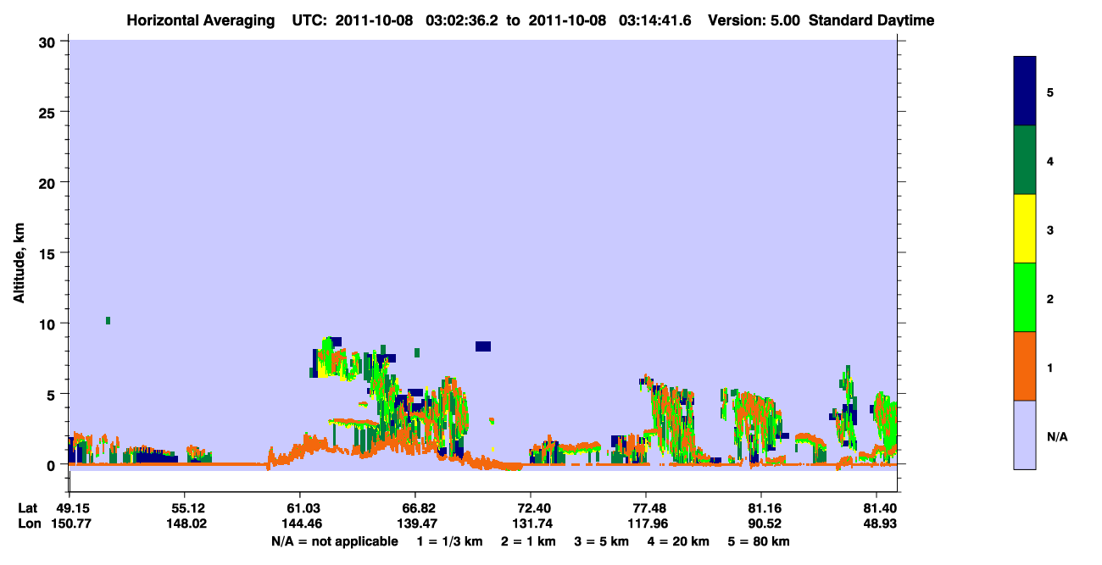The image size is (1102, 565).
Task: Click longitude value 150.77
Action: 70,523
